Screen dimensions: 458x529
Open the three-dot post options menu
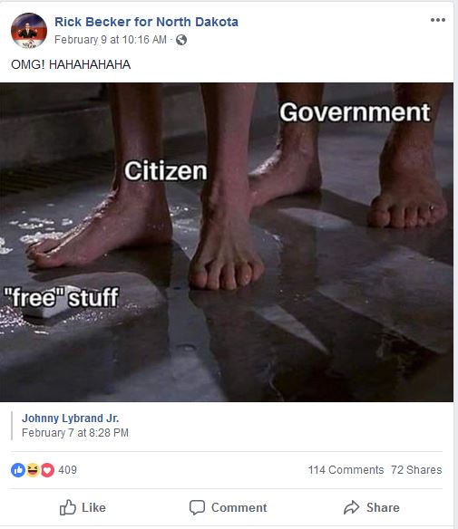[438, 20]
